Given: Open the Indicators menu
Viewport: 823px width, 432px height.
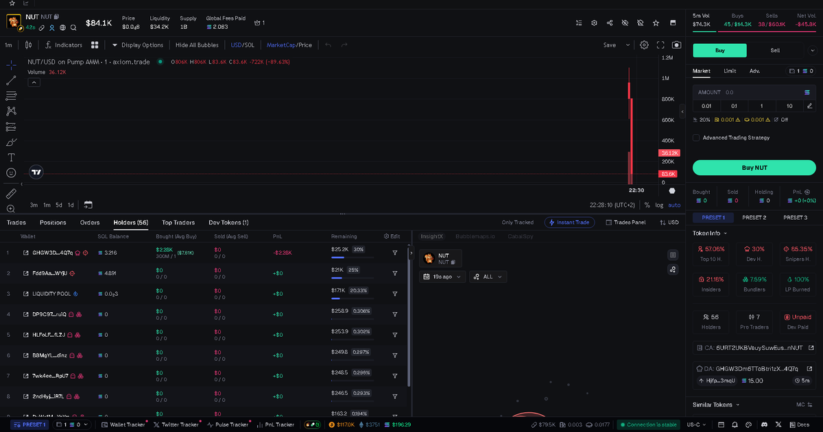Looking at the screenshot, I should pyautogui.click(x=64, y=45).
